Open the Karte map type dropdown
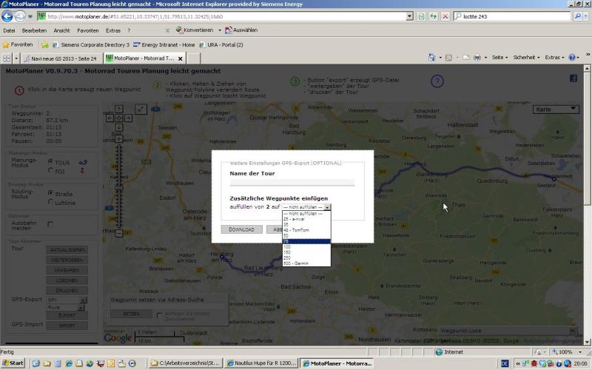 coord(556,109)
